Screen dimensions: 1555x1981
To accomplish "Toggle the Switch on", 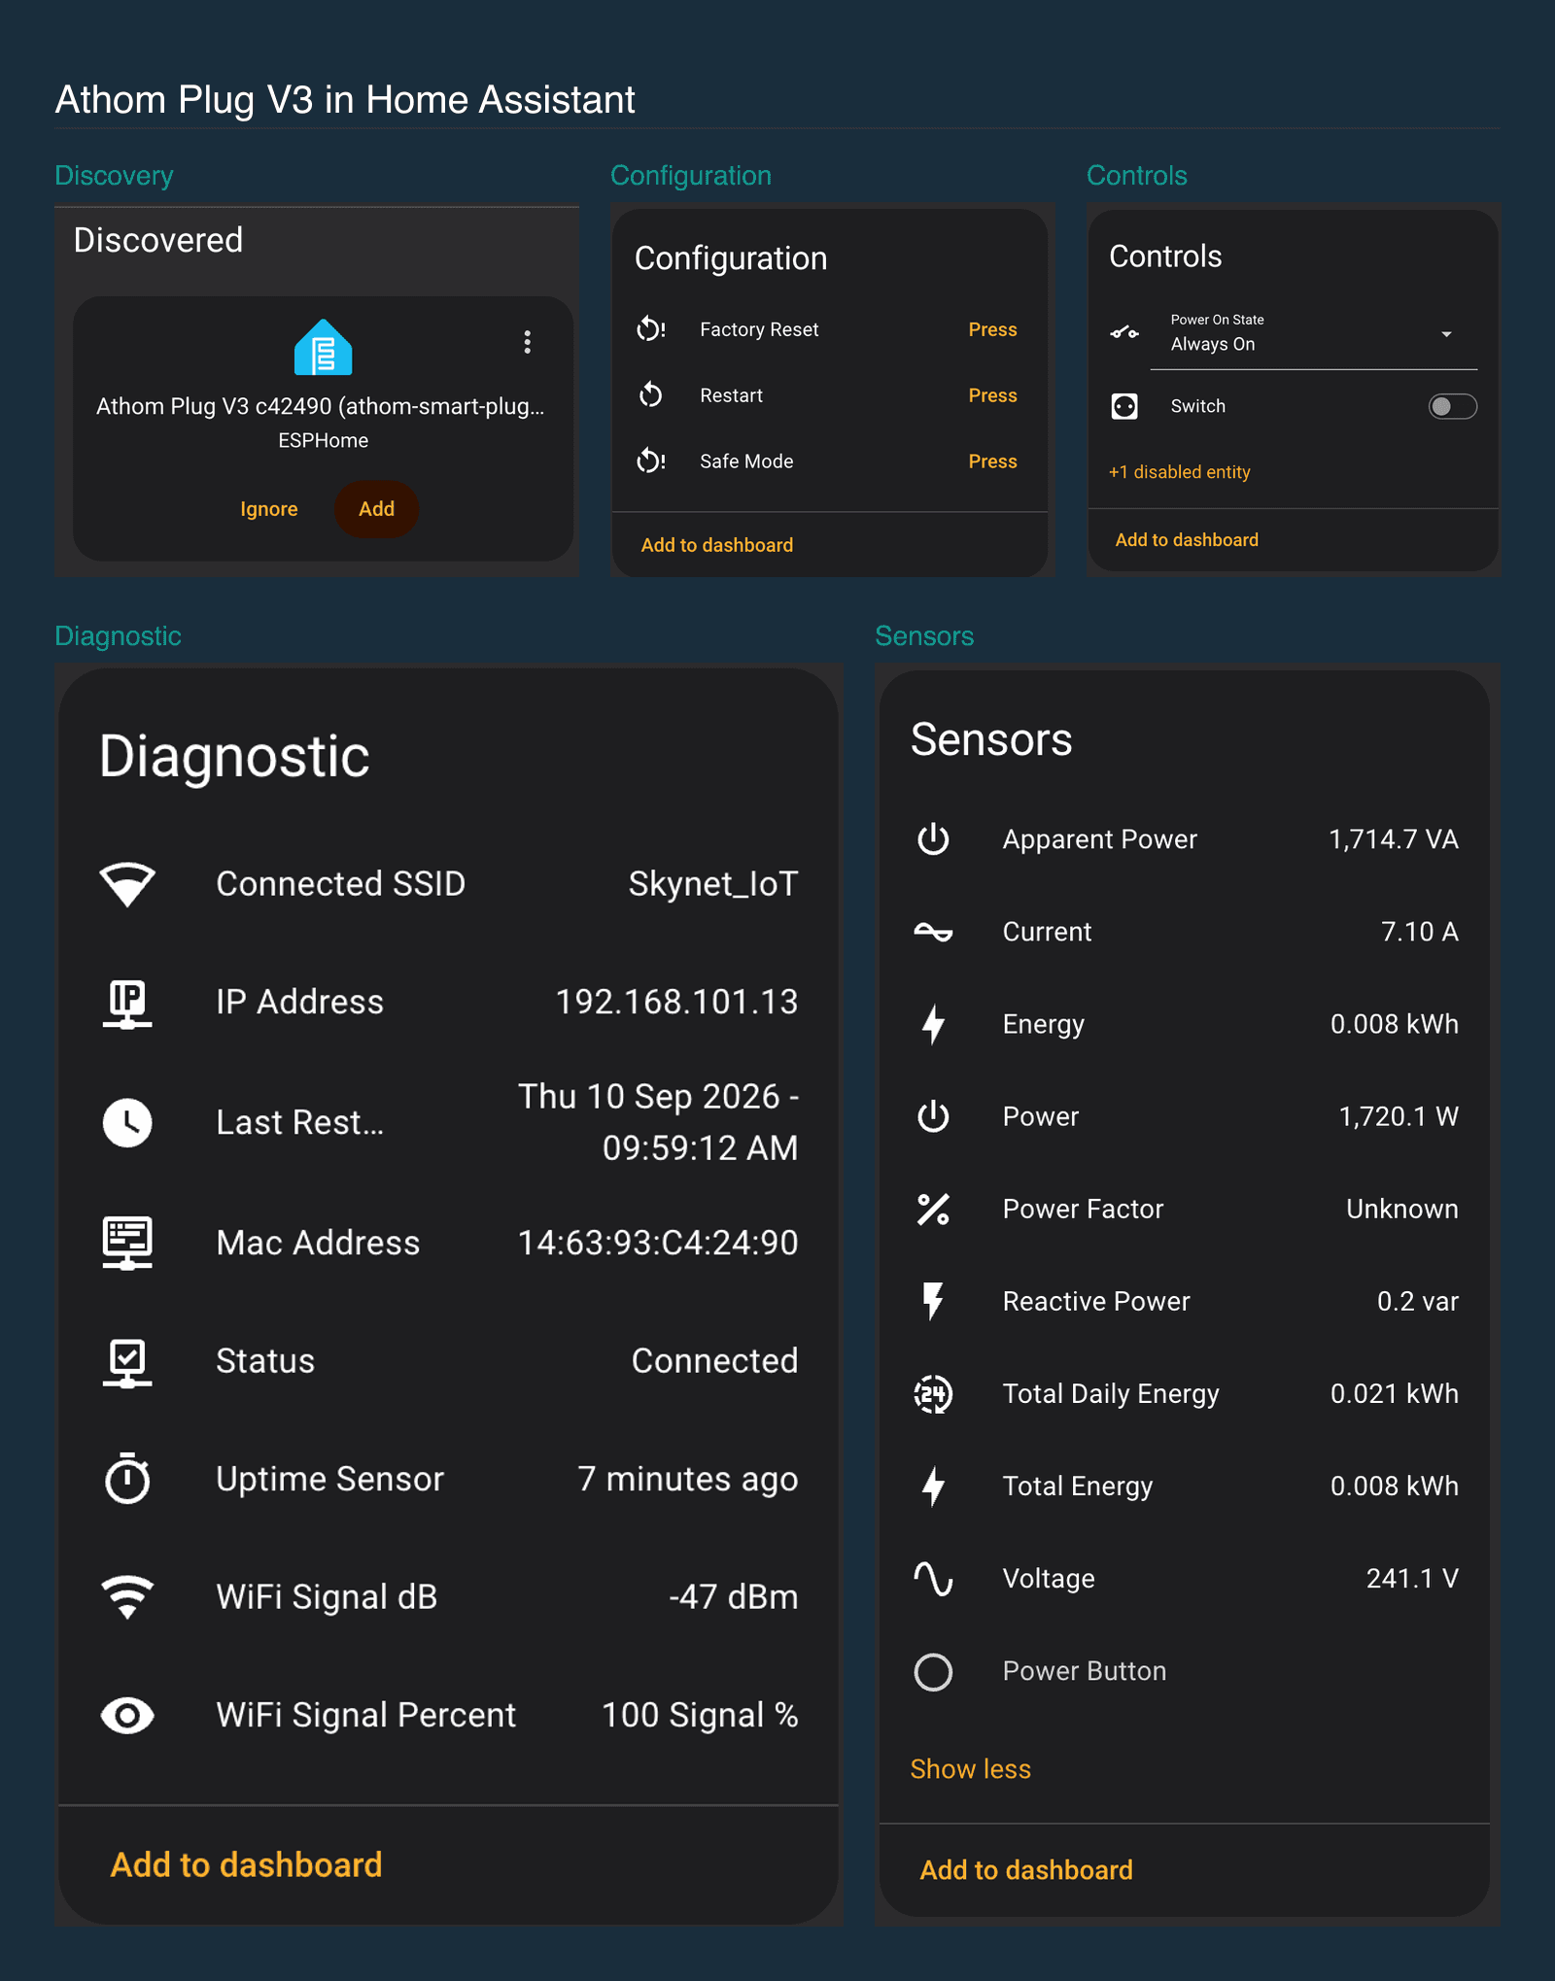I will tap(1452, 406).
